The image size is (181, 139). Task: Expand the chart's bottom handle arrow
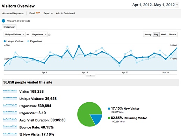90,75
